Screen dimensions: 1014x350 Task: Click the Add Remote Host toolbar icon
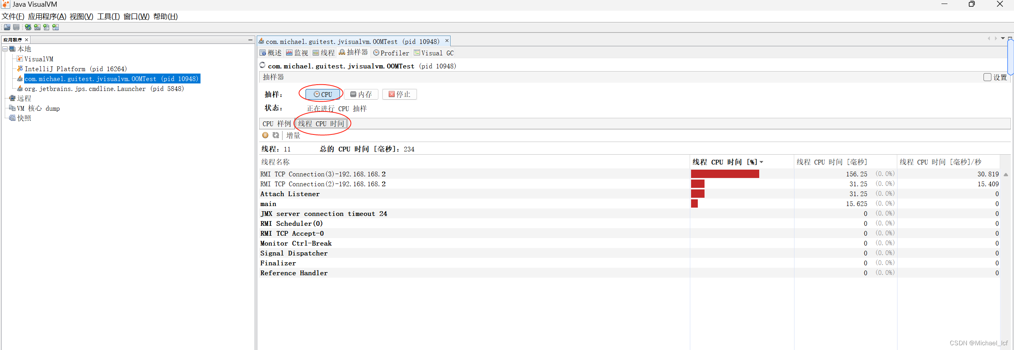pyautogui.click(x=28, y=27)
